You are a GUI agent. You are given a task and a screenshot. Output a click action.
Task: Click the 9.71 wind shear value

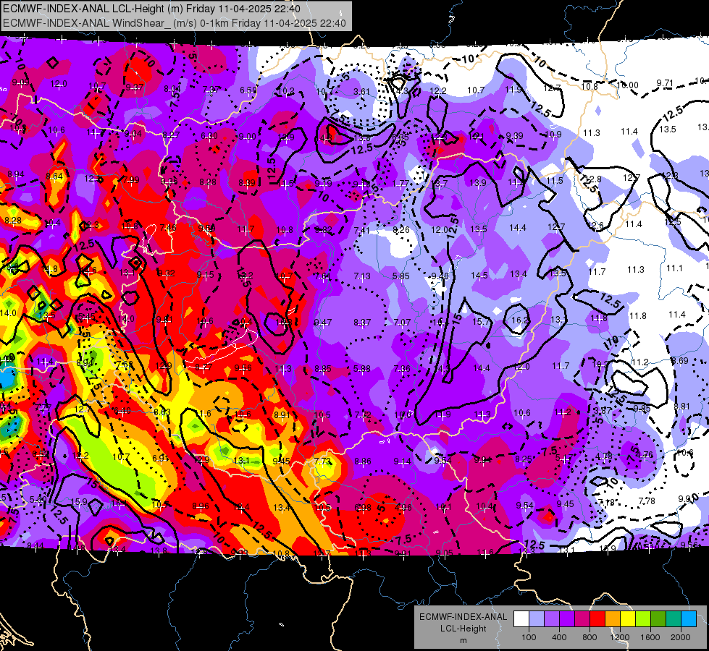point(665,83)
